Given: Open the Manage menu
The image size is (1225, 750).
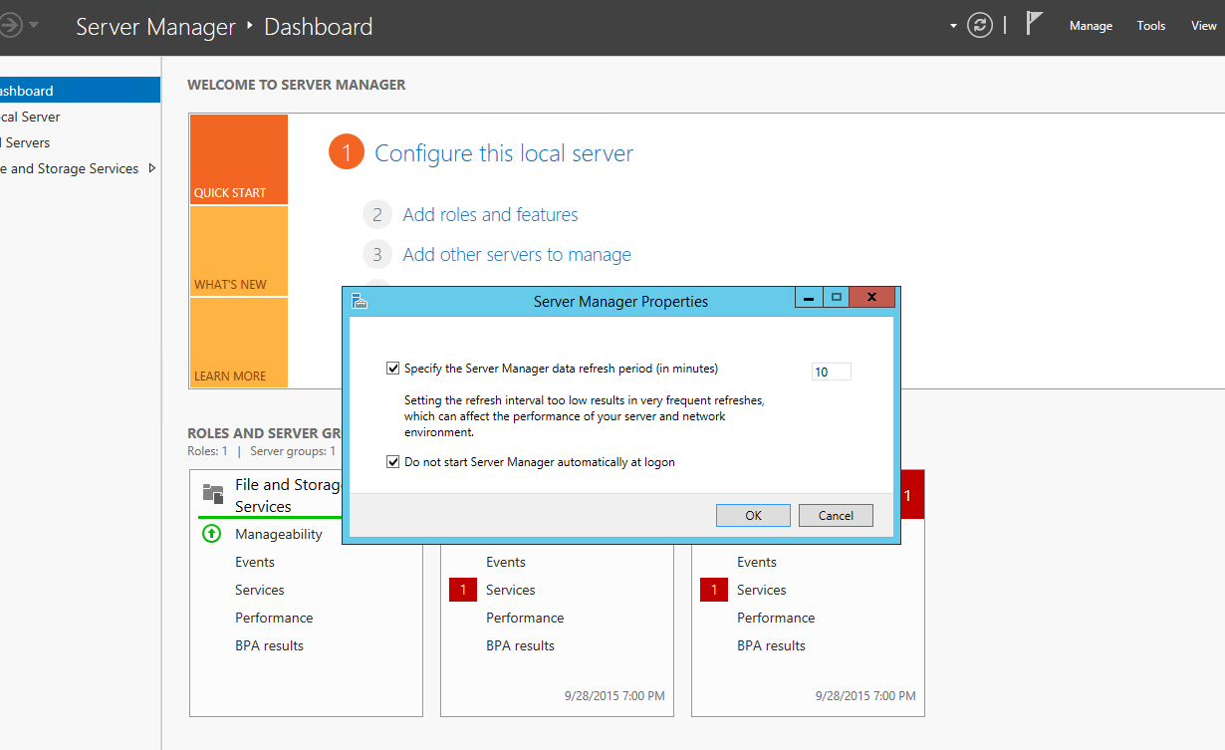Looking at the screenshot, I should click(1091, 26).
